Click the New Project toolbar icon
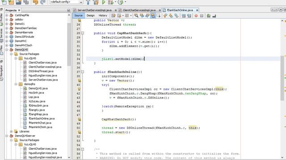Image resolution: width=286 pixels, height=160 pixels. pyautogui.click(x=11, y=2)
